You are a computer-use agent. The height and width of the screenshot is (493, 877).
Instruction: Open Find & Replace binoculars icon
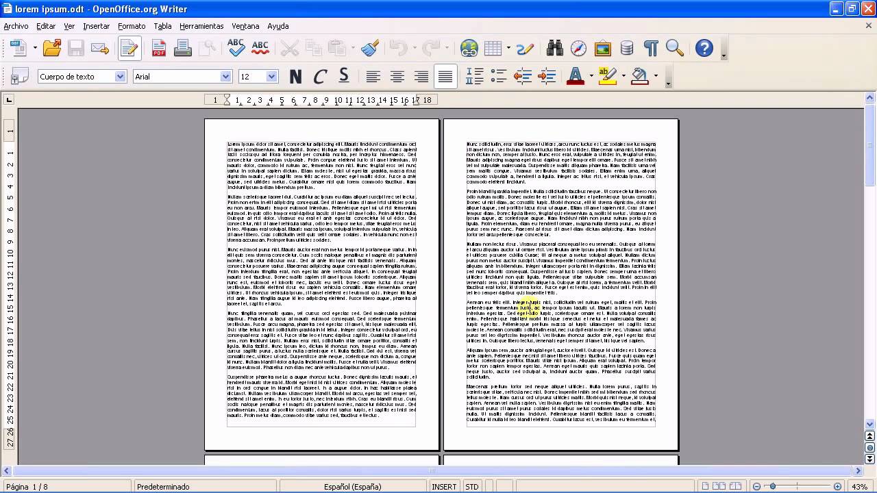[x=555, y=49]
